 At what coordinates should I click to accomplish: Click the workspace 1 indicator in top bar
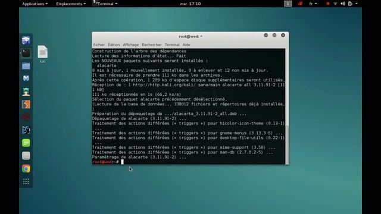point(288,4)
